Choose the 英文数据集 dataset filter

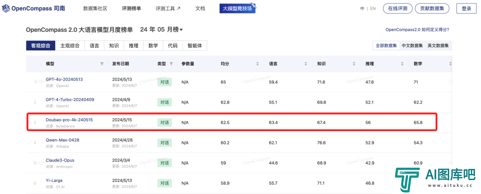pos(438,45)
